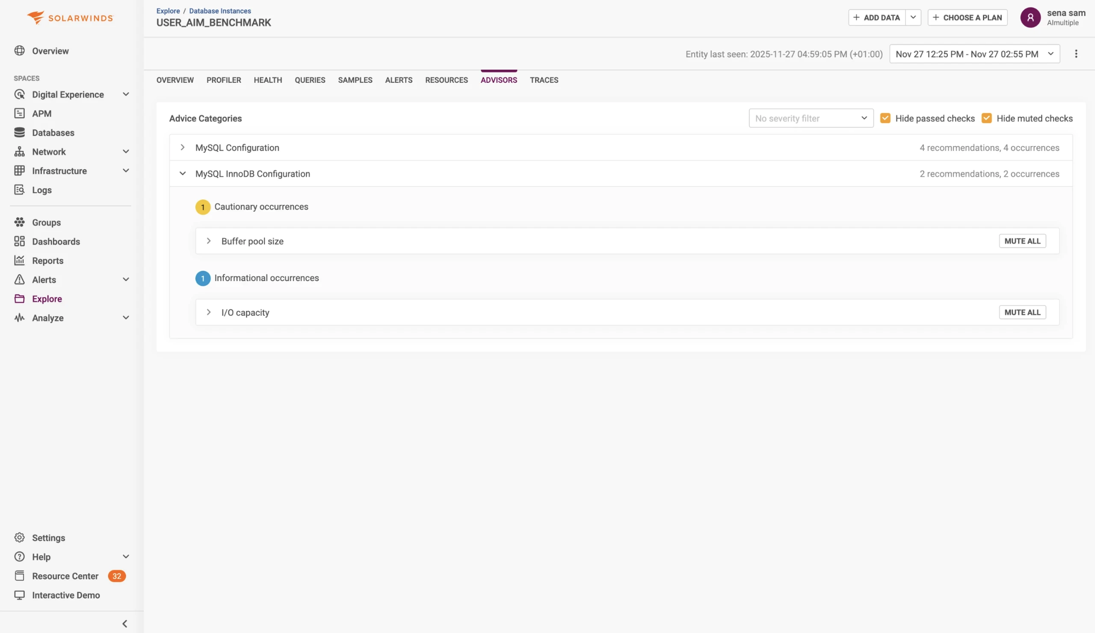The image size is (1095, 633).
Task: Click the ADD DATA button
Action: pyautogui.click(x=876, y=18)
